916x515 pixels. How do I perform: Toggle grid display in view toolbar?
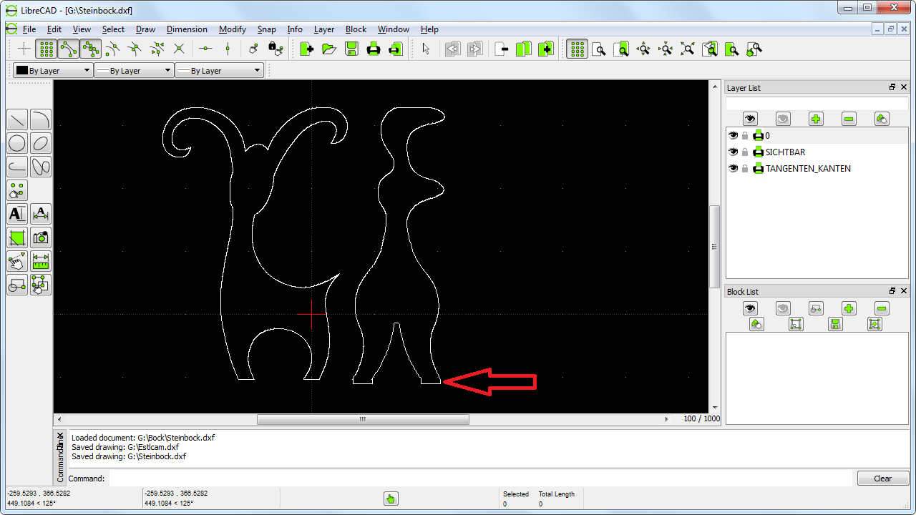point(577,49)
